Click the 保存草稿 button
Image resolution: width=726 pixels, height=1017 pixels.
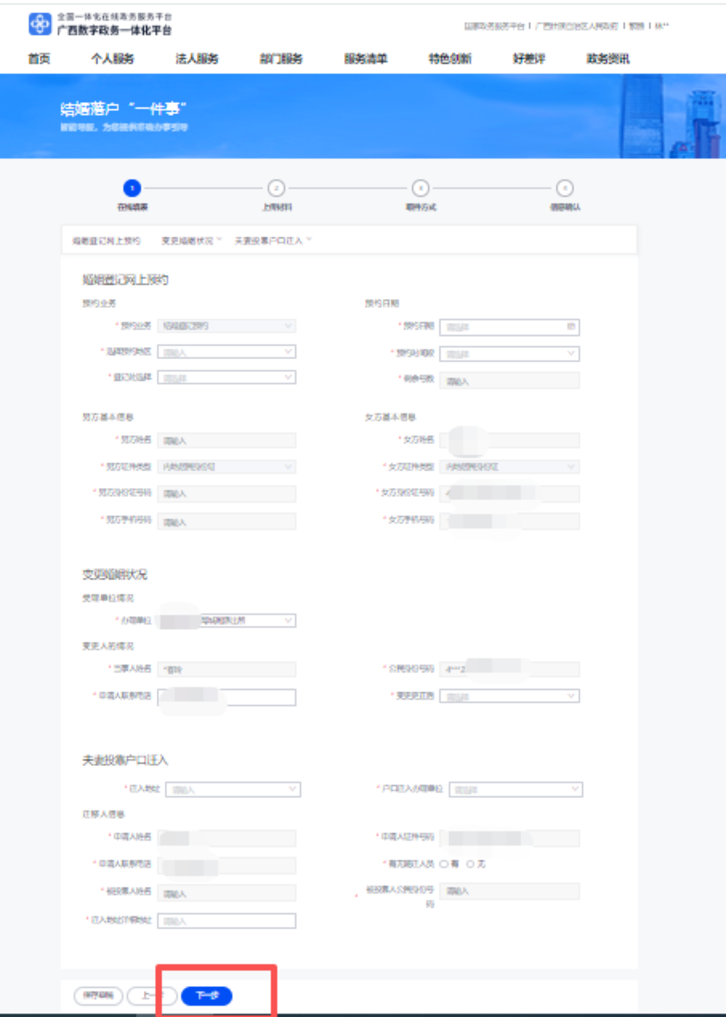point(98,996)
